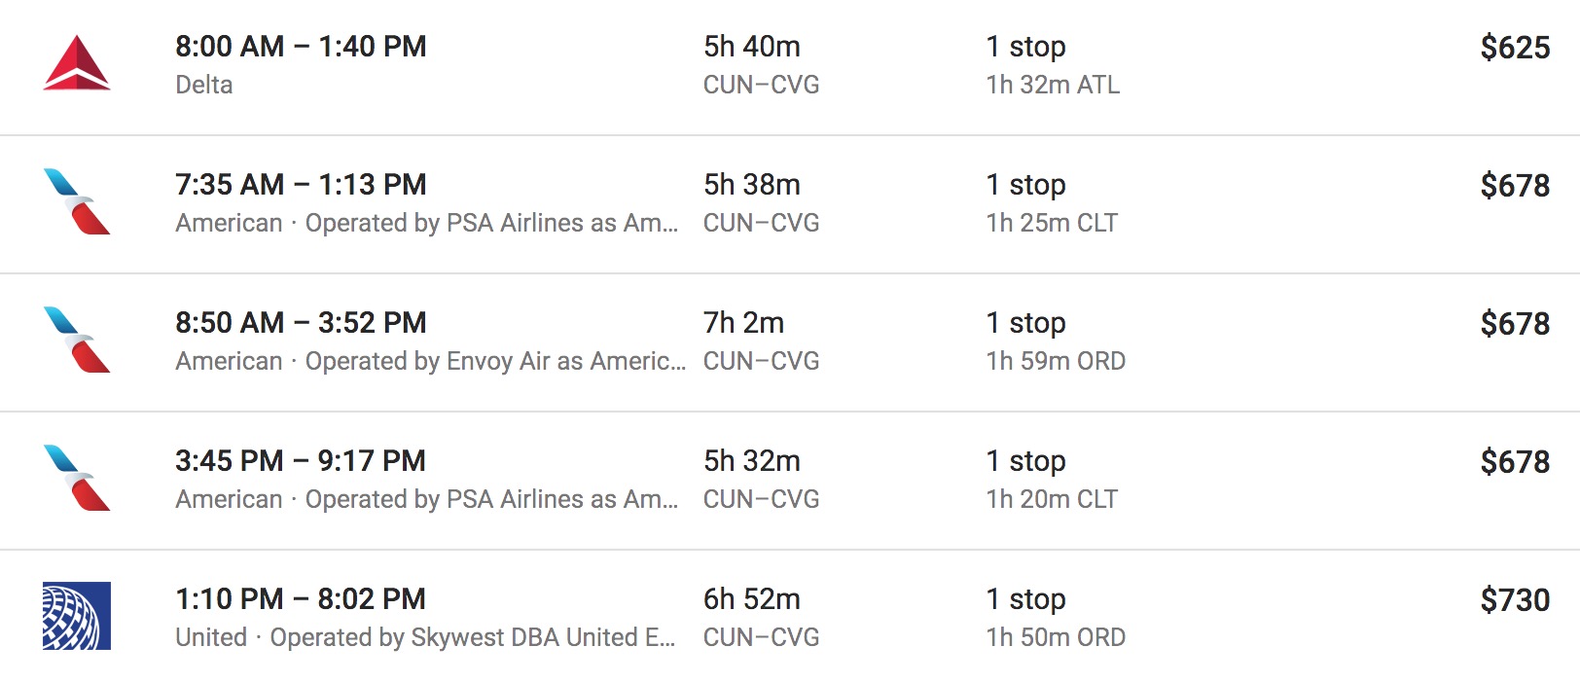Viewport: 1580px width, 683px height.
Task: Click the 1h 59m ORD layover
Action: coord(1056,361)
